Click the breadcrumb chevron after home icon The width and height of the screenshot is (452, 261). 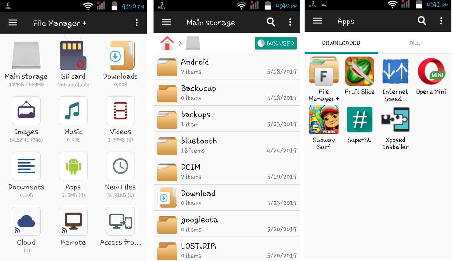click(180, 43)
